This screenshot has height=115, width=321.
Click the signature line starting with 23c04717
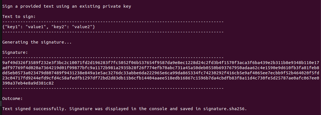(160, 78)
